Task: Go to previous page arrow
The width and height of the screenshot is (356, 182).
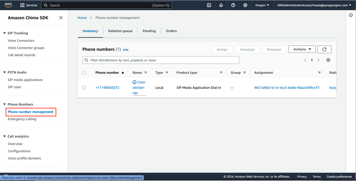Action: (x=305, y=60)
